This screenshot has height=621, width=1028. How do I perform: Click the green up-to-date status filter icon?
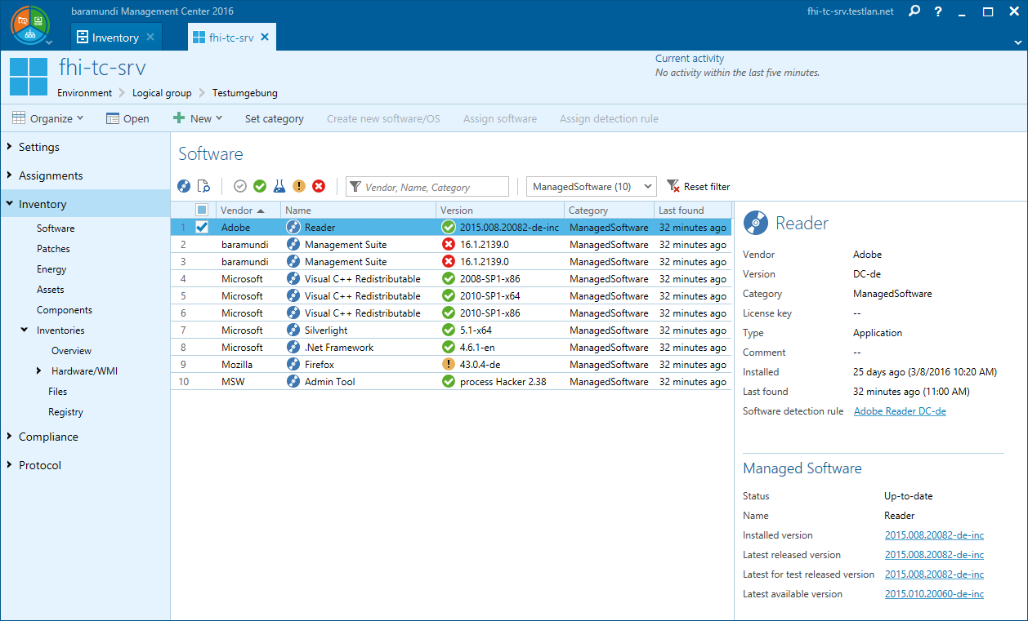coord(259,186)
